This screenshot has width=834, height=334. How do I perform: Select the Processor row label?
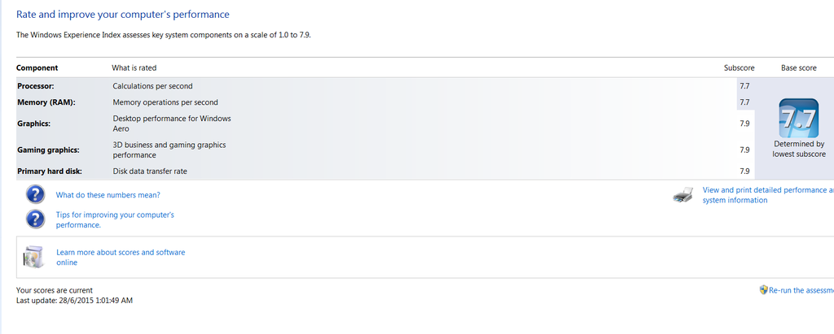[36, 85]
